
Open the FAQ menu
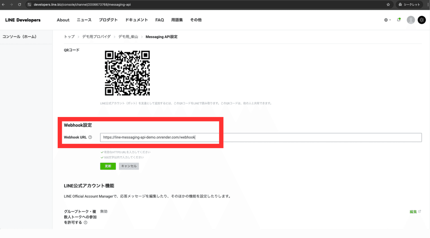tap(159, 20)
